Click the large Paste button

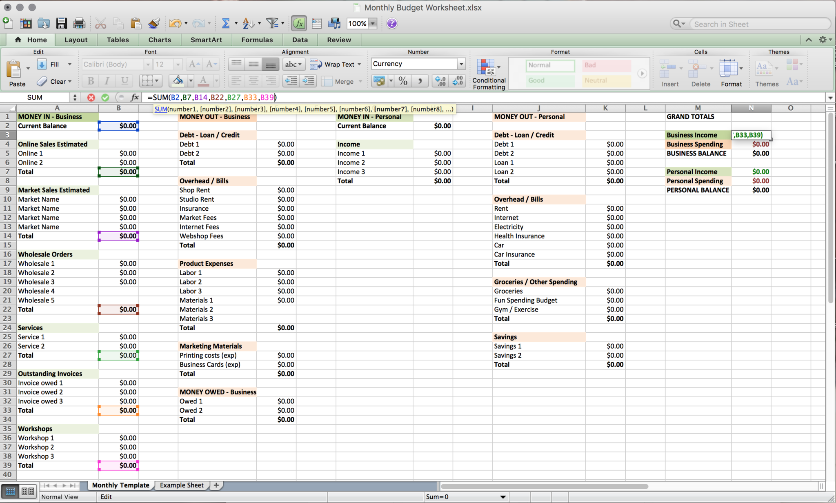pyautogui.click(x=17, y=73)
